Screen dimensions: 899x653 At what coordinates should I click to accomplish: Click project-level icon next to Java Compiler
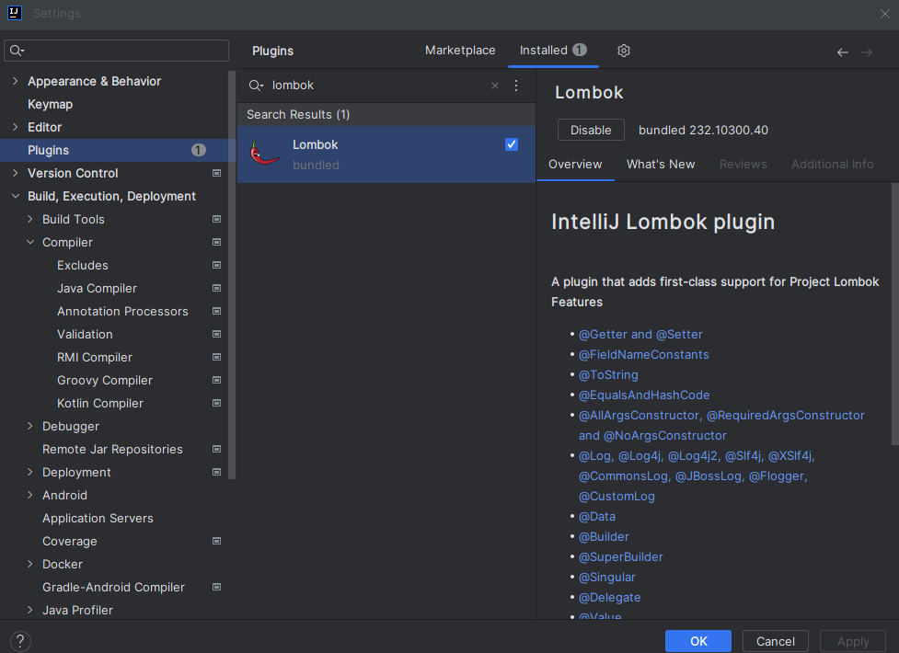[x=217, y=288]
